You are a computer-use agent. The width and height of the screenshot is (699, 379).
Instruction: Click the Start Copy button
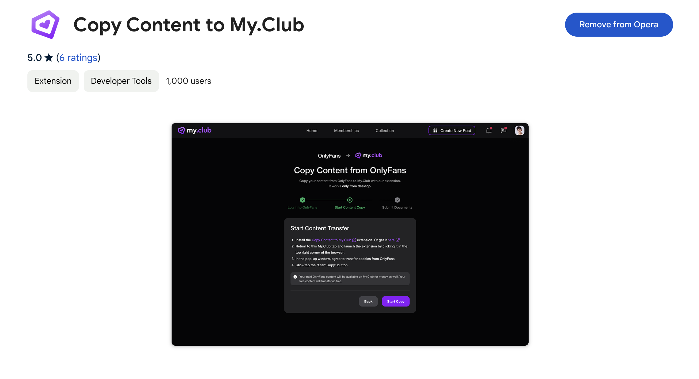(x=395, y=301)
